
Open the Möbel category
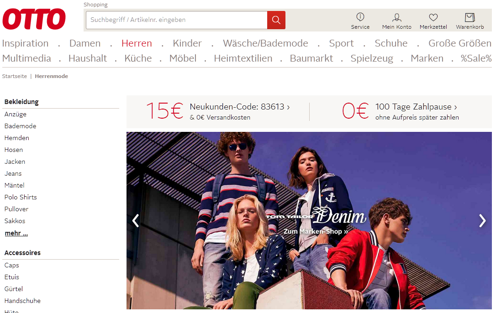tap(183, 58)
